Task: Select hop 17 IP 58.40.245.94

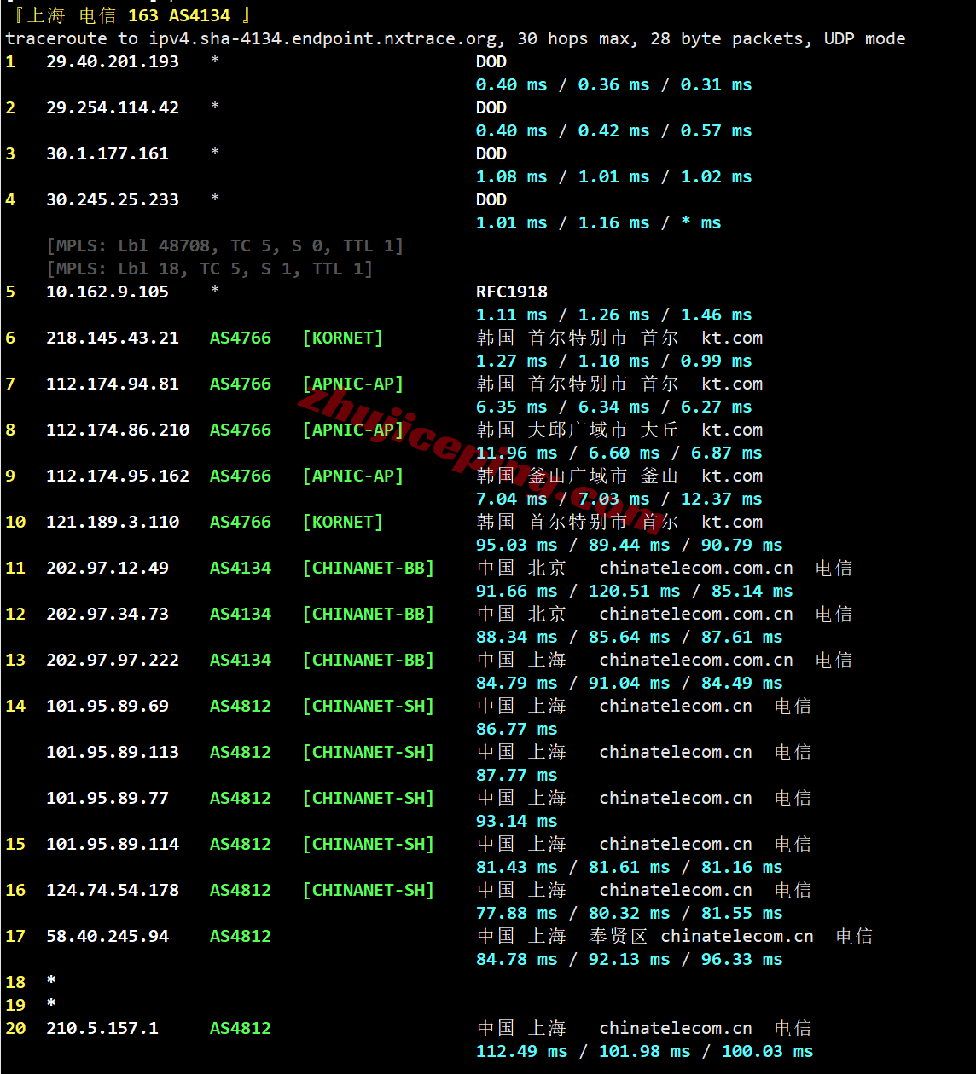Action: (107, 936)
